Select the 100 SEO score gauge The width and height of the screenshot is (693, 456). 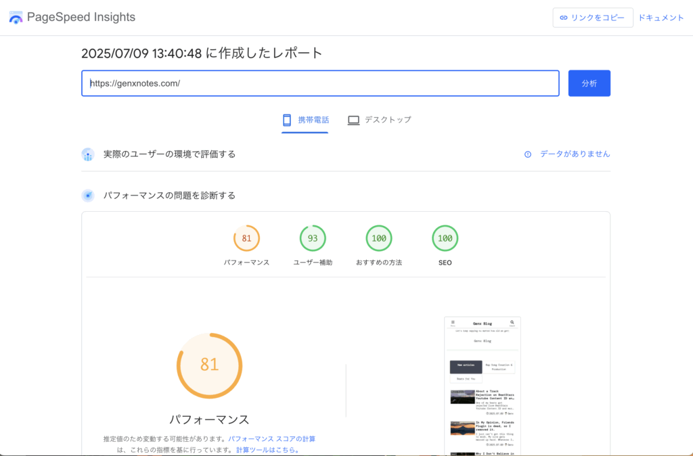point(445,238)
